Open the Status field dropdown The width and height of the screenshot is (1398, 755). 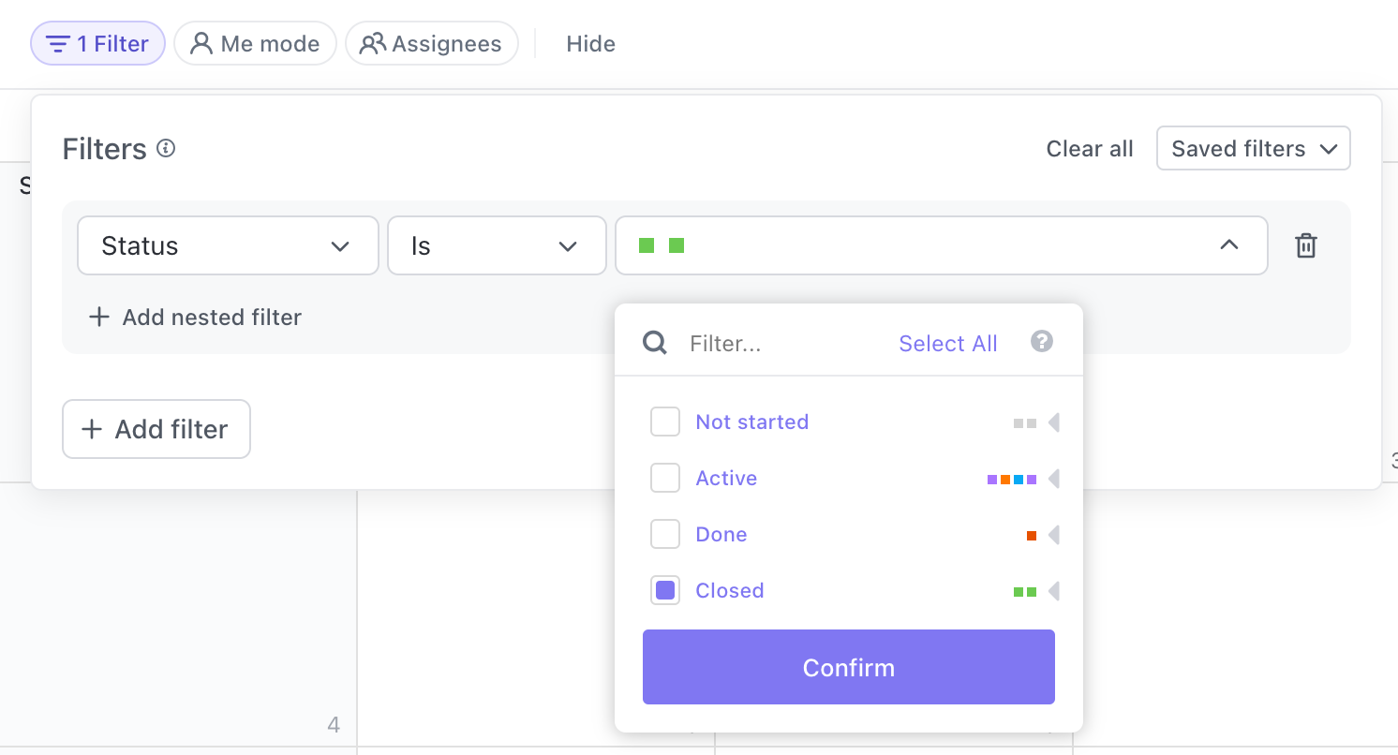coord(228,246)
